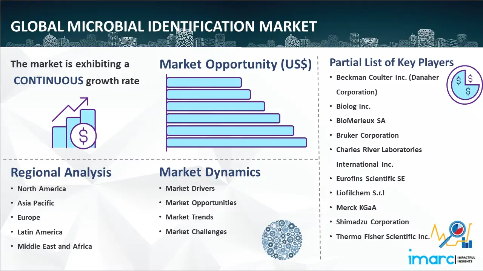Open Market Trends item
This screenshot has height=271, width=483.
pyautogui.click(x=189, y=217)
